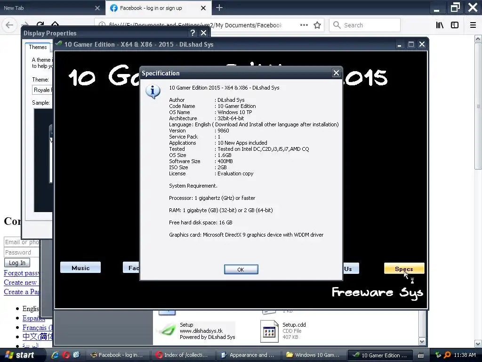Click the browser page scrollbar up arrow

(x=478, y=39)
